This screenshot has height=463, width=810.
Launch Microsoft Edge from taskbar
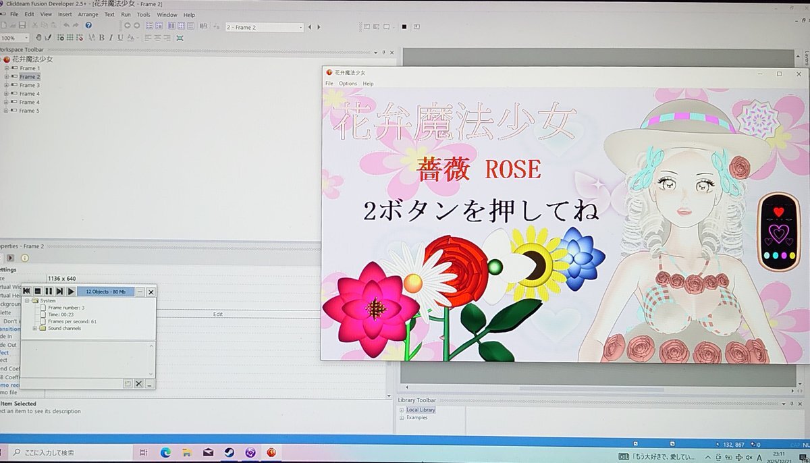coord(165,452)
